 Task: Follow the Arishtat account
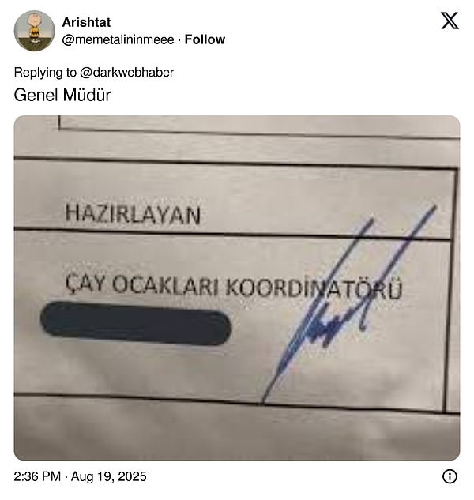(205, 39)
